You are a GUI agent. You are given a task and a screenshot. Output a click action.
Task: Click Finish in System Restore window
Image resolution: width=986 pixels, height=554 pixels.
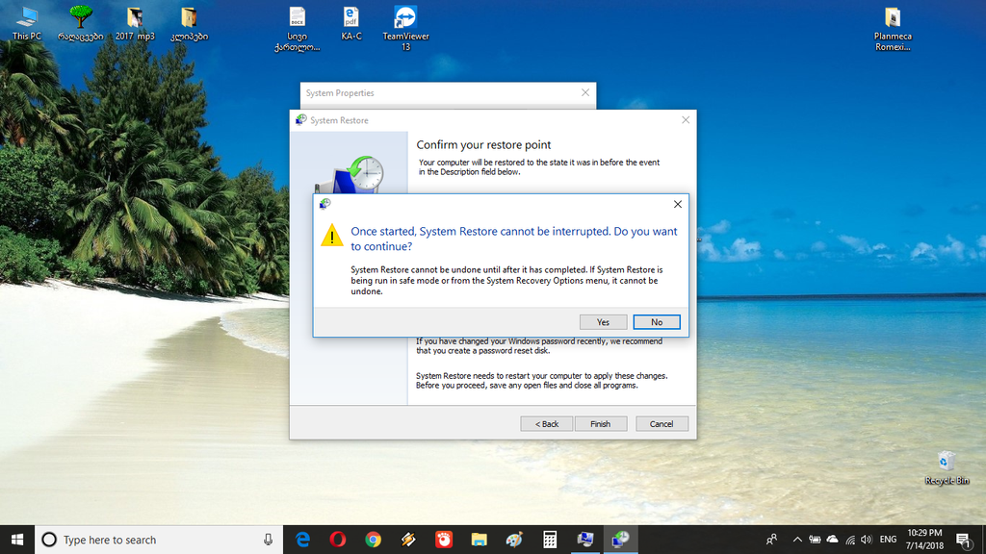[x=601, y=424]
